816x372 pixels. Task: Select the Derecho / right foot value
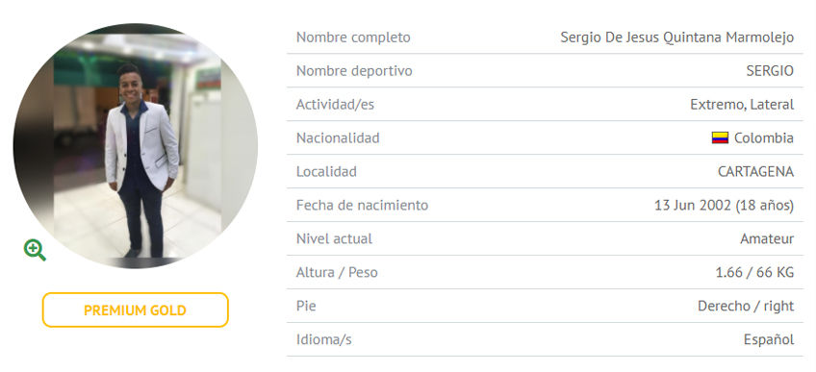coord(746,306)
